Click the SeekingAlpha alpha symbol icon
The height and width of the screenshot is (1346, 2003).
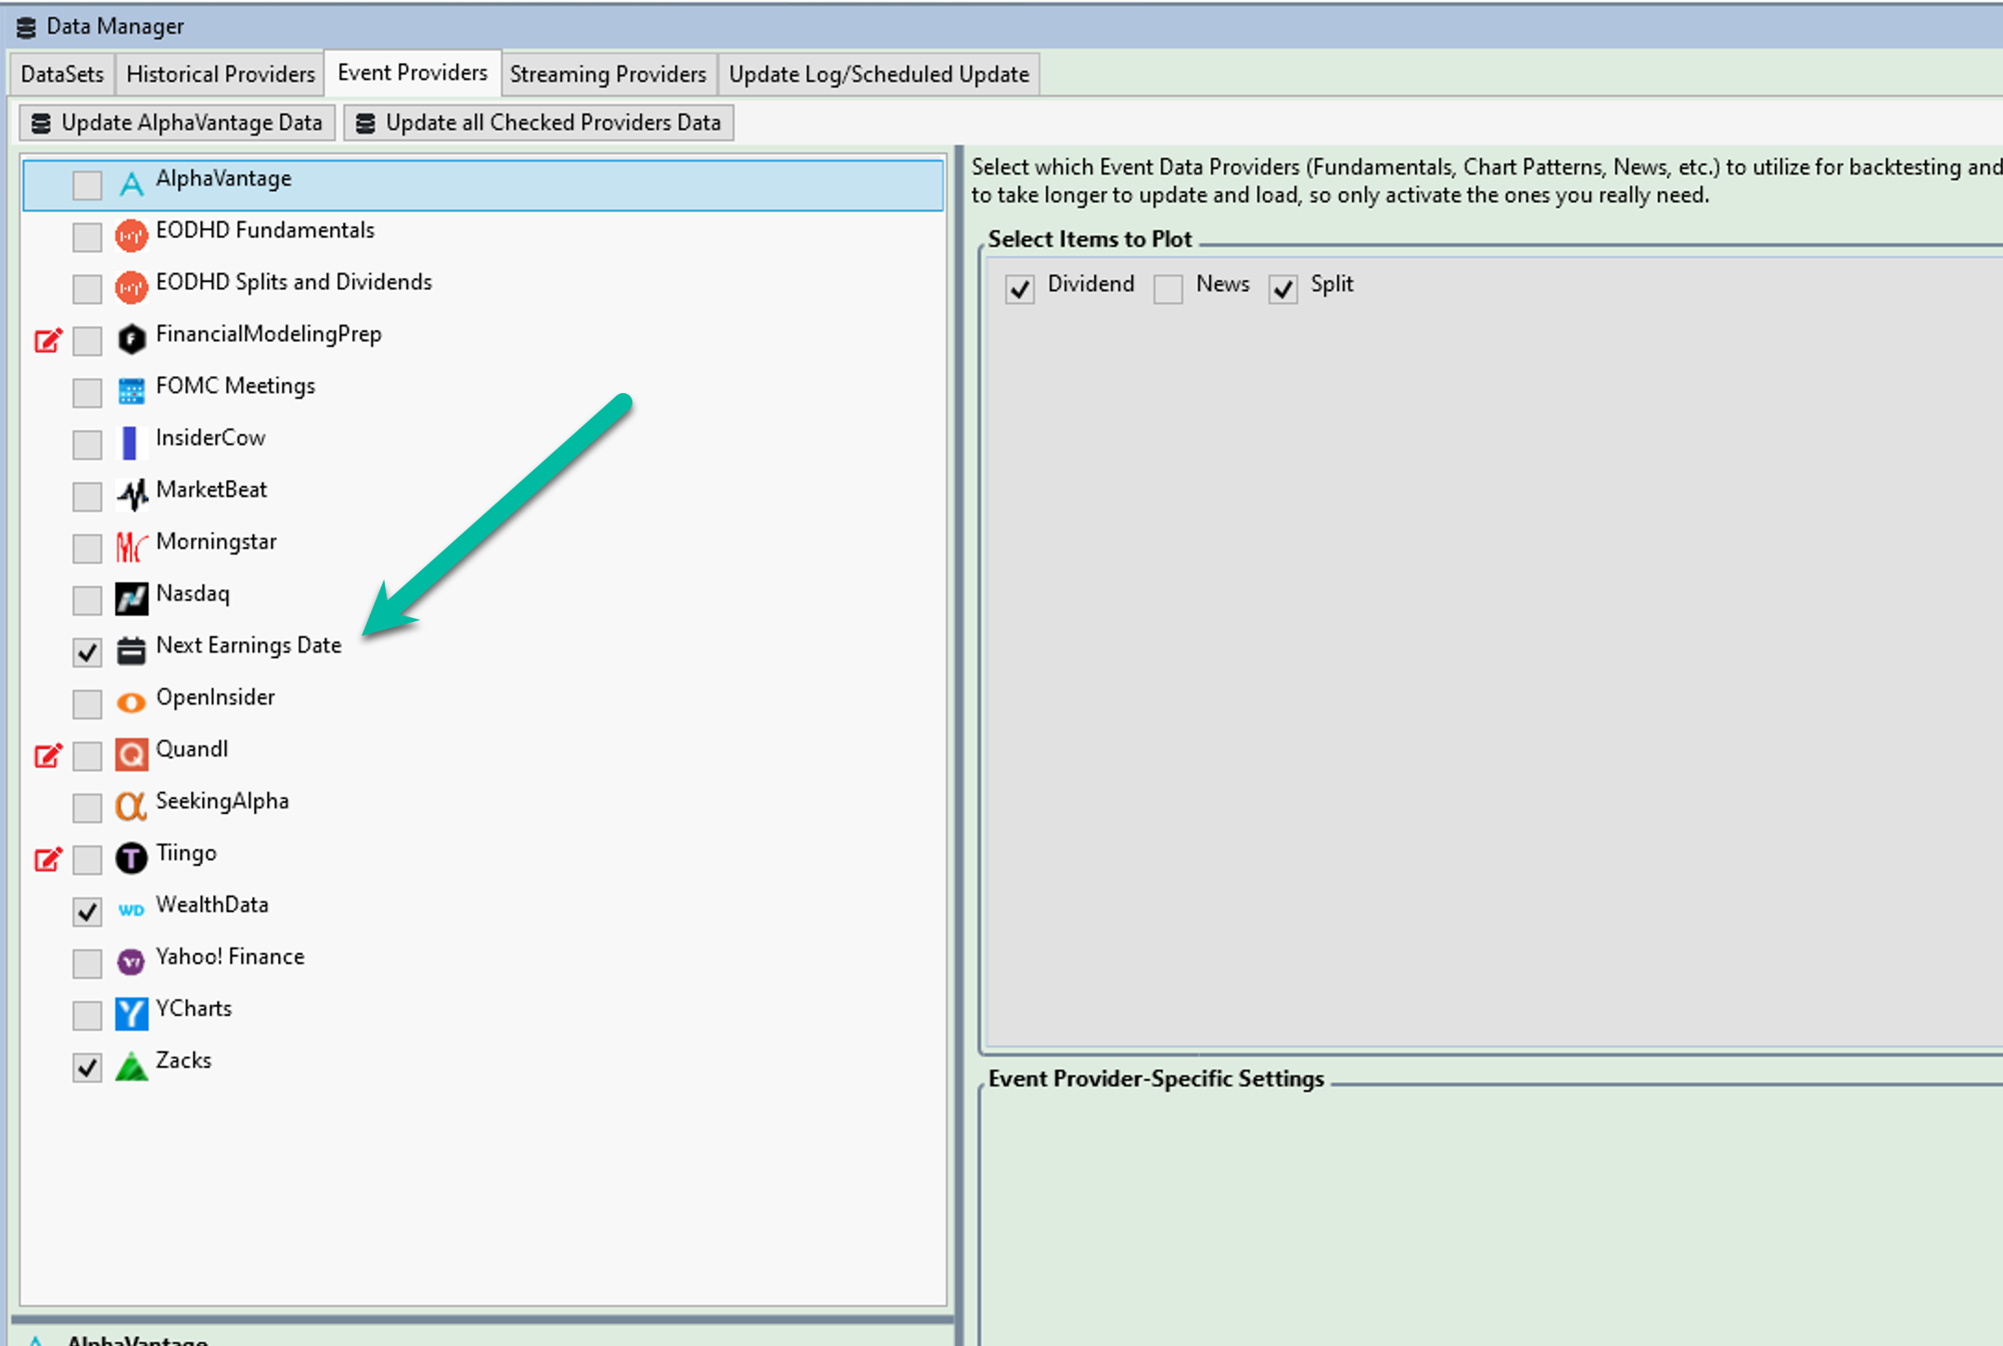(132, 806)
